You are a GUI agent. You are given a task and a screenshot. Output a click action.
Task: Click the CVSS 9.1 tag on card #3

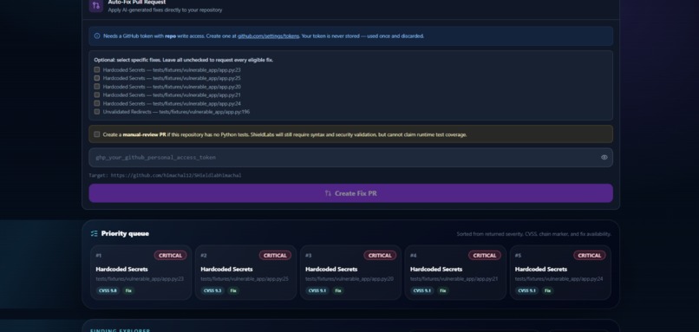point(317,290)
